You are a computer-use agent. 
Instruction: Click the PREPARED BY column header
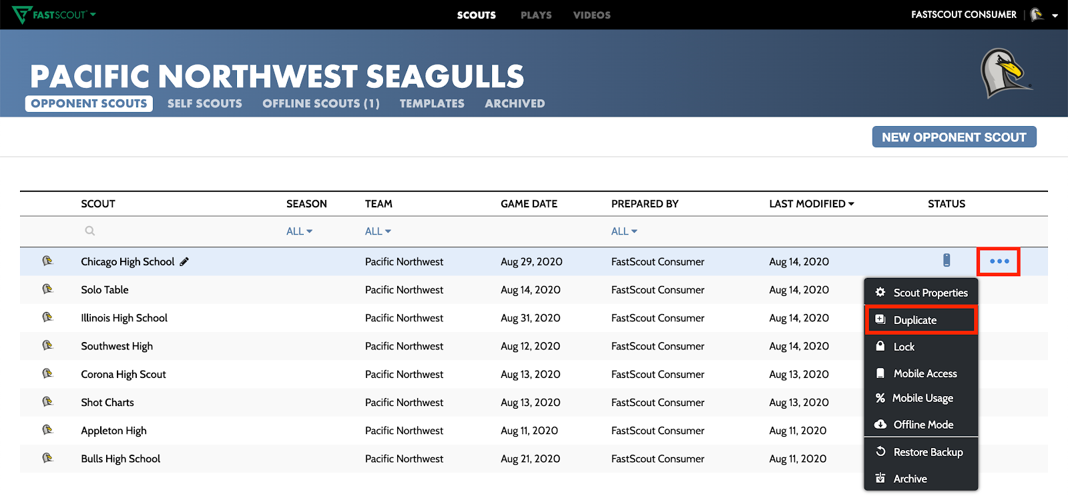pyautogui.click(x=645, y=204)
